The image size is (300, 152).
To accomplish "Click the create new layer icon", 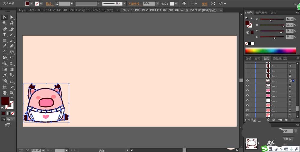I will (286, 120).
